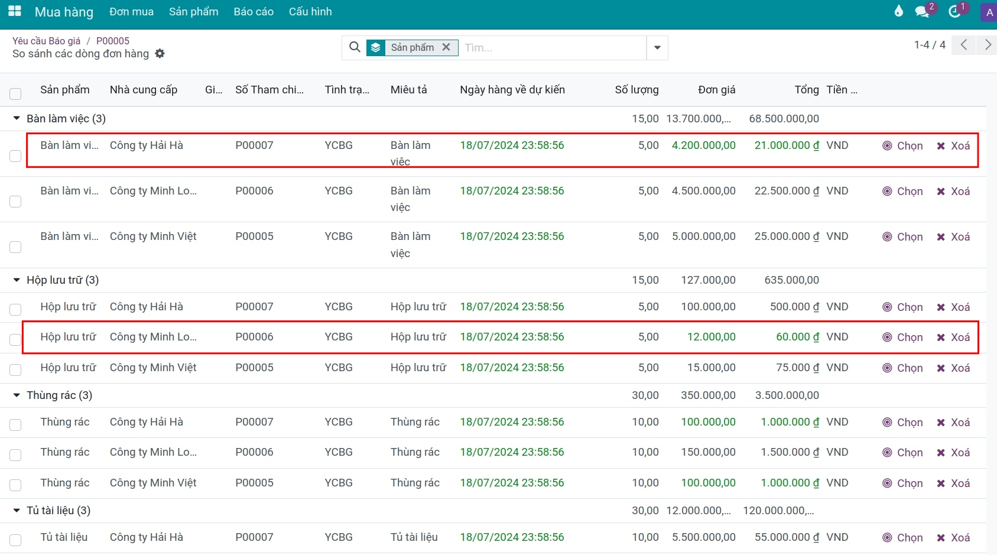Image resolution: width=997 pixels, height=555 pixels.
Task: Open the chat messages icon
Action: 922,11
